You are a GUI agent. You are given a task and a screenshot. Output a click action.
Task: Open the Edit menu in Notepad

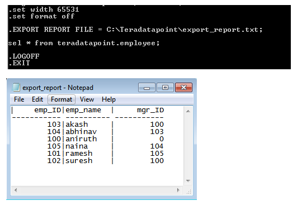tap(37, 99)
